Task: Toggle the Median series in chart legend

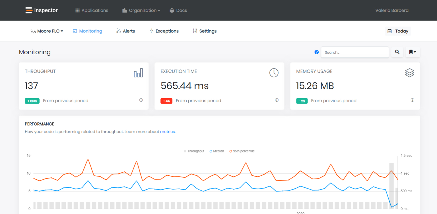Action: pyautogui.click(x=217, y=151)
